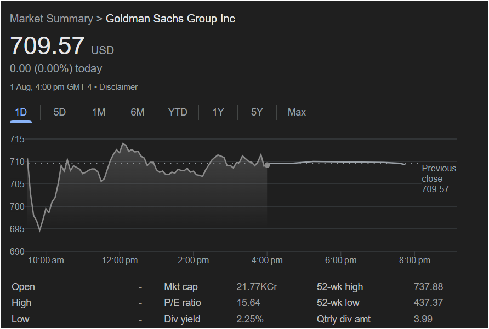Click the 'P/E ratio' label

(183, 303)
